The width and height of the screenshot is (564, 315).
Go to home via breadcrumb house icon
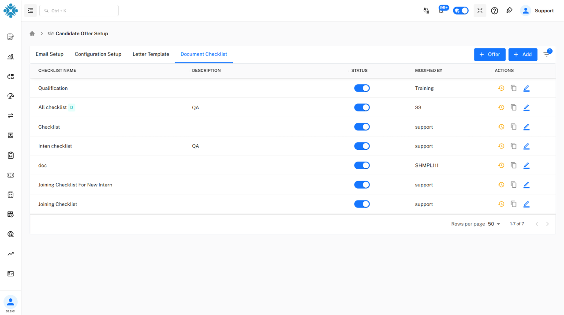32,33
